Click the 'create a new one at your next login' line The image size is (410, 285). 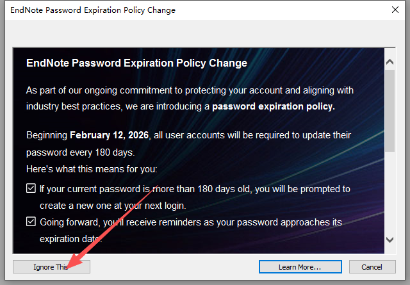(x=113, y=206)
